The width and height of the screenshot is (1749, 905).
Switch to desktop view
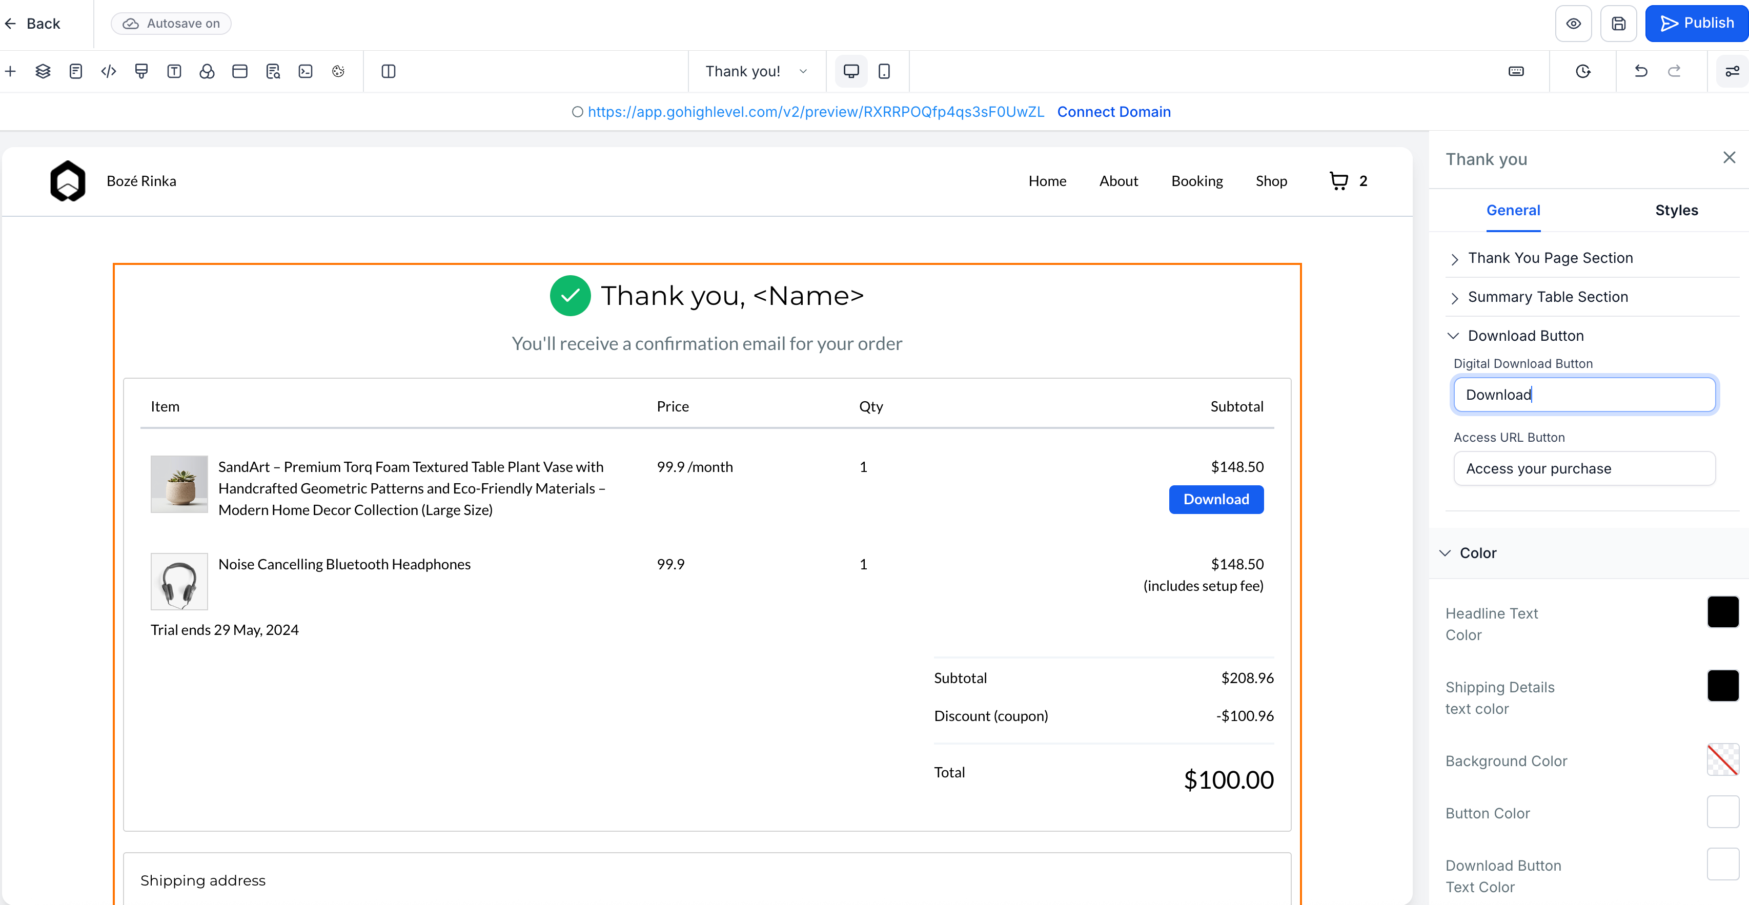(x=851, y=71)
